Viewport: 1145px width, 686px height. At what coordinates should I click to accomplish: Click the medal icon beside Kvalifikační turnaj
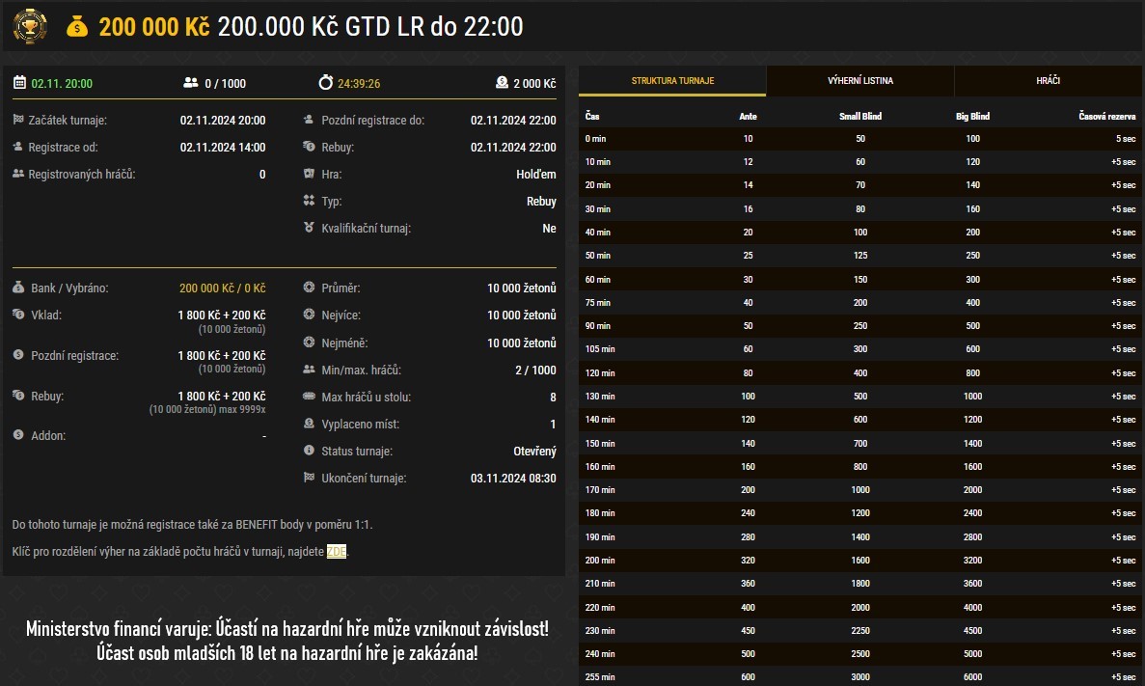point(309,227)
